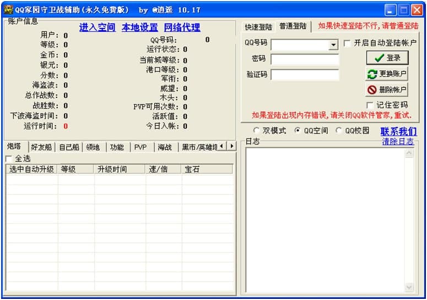427x300 pixels.
Task: Select the 领地 tab
Action: 93,147
